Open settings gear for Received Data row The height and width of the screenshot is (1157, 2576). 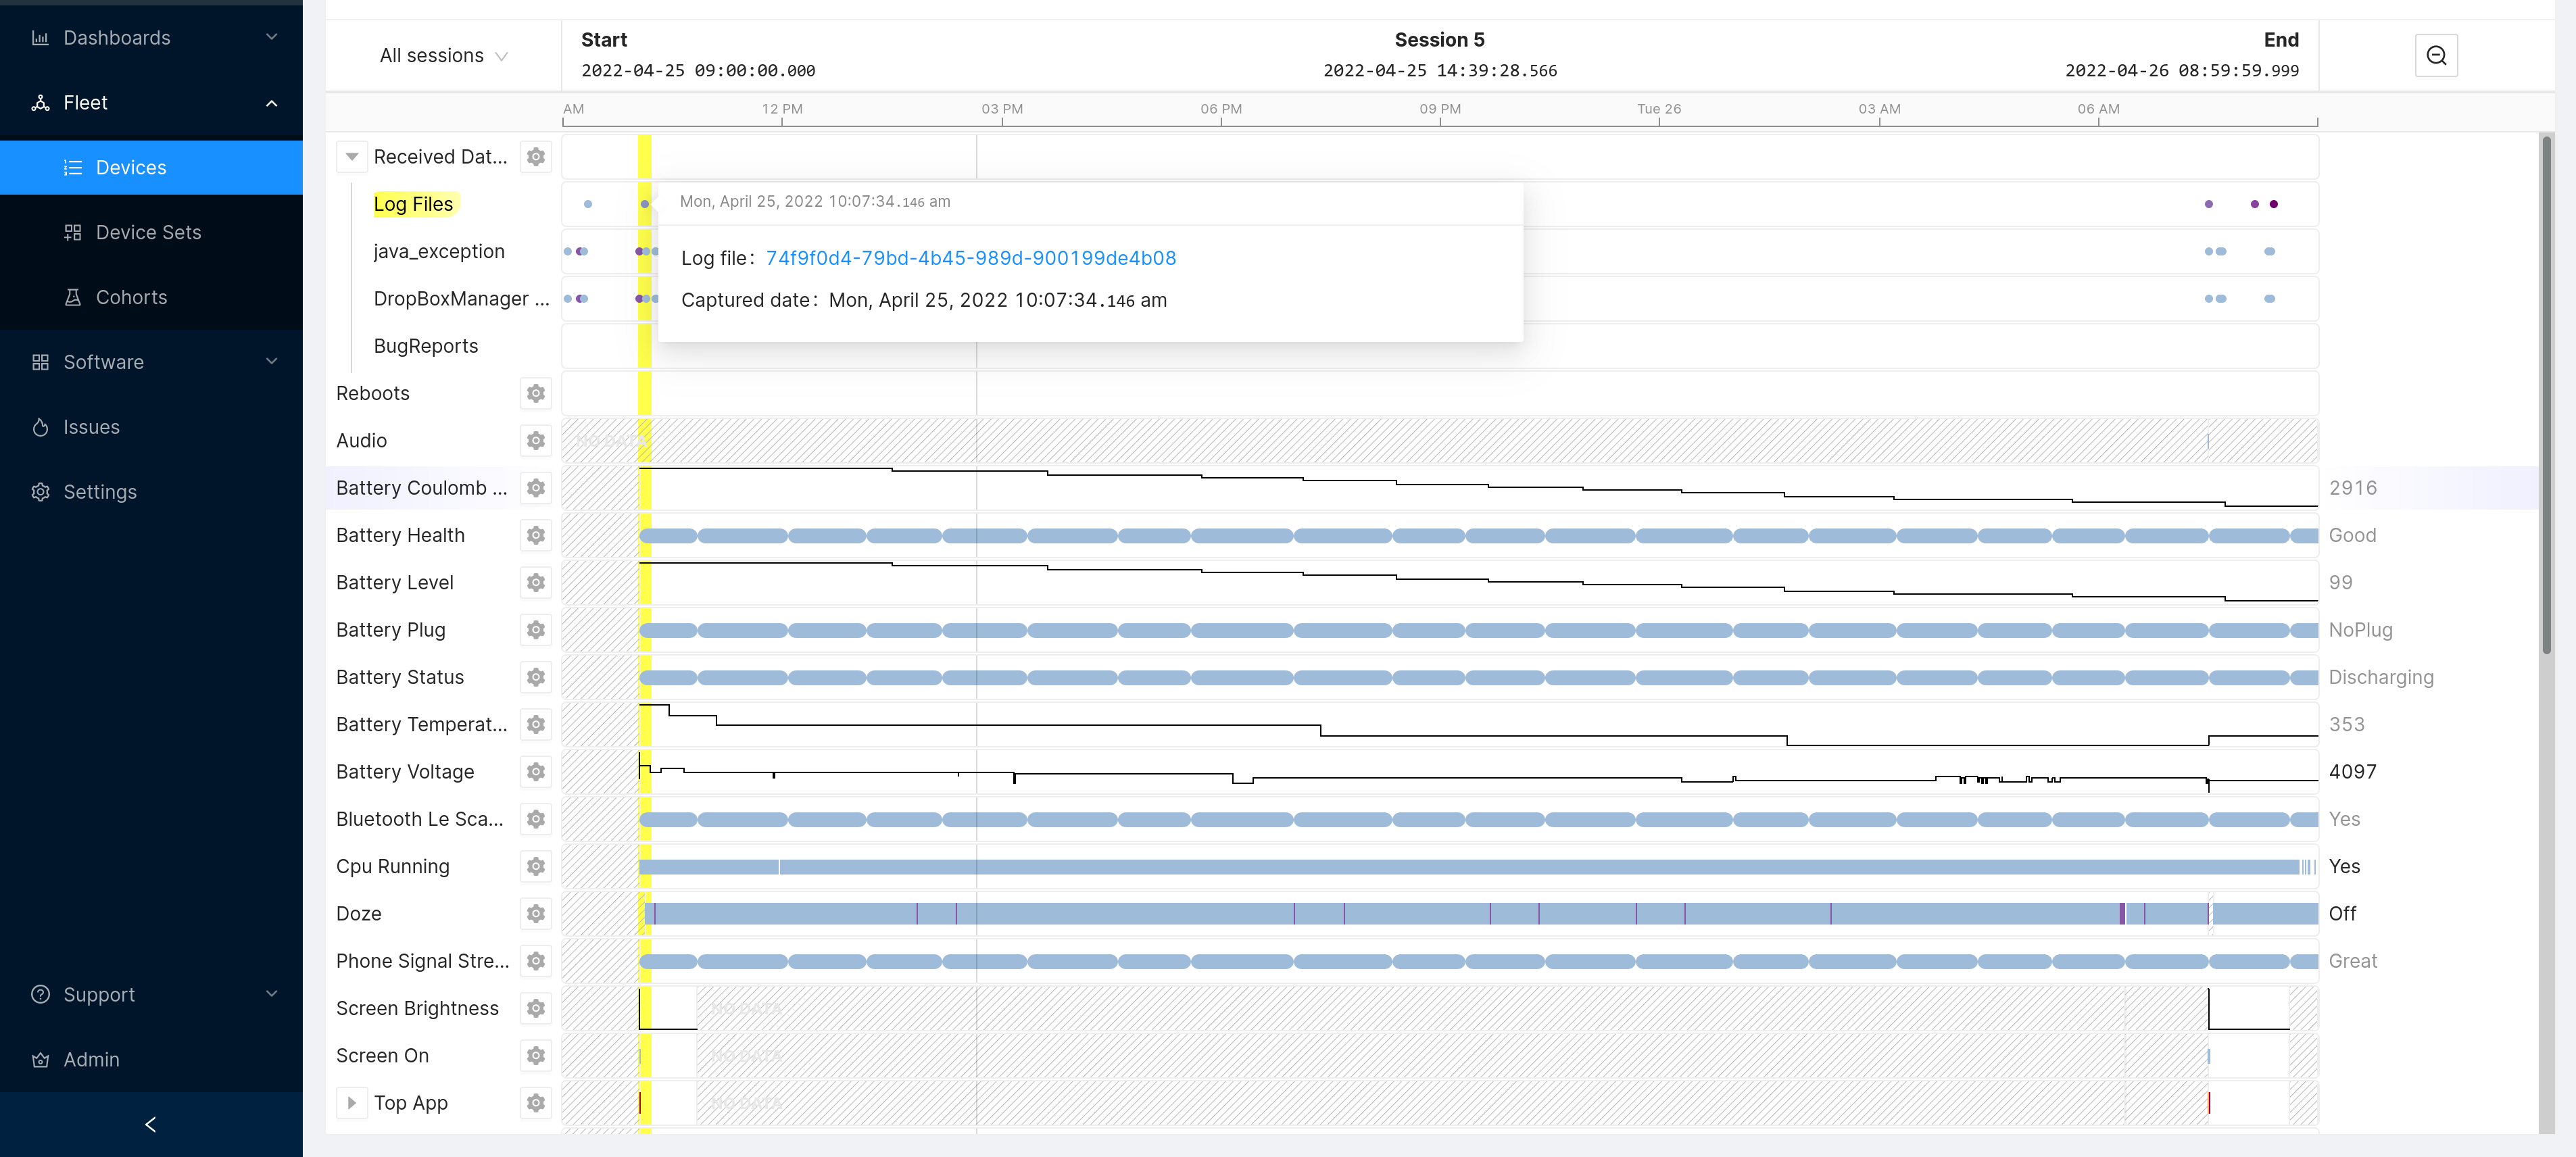(536, 157)
